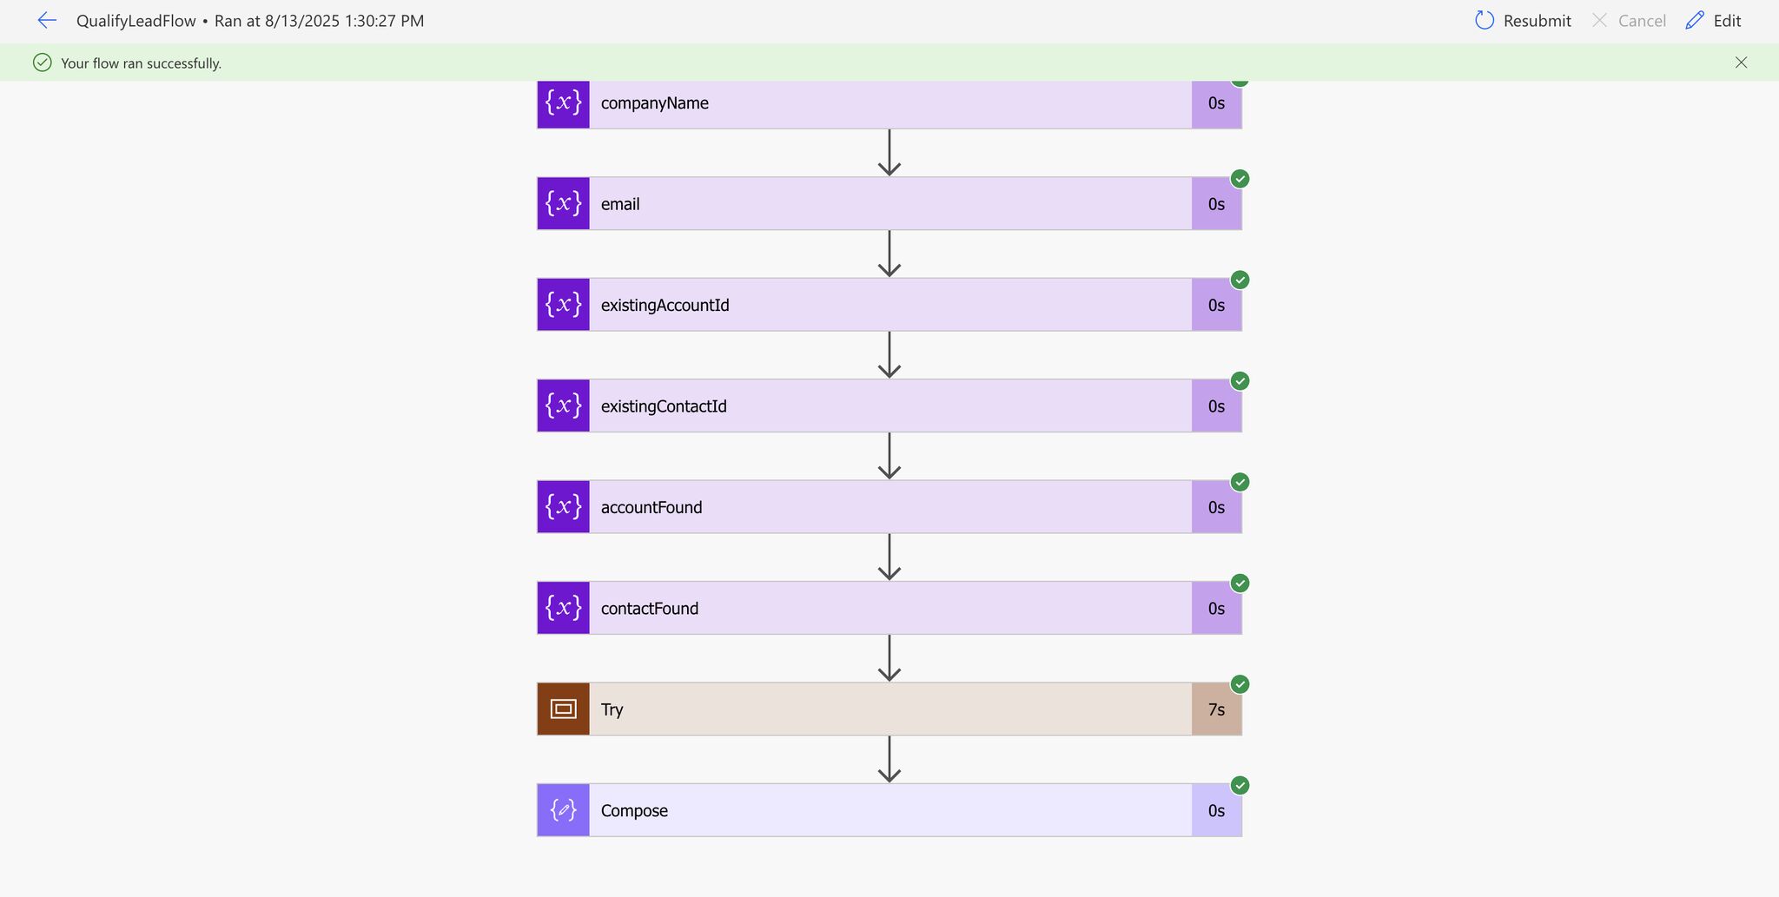Image resolution: width=1779 pixels, height=897 pixels.
Task: Click Edit to modify the flow
Action: (x=1727, y=20)
